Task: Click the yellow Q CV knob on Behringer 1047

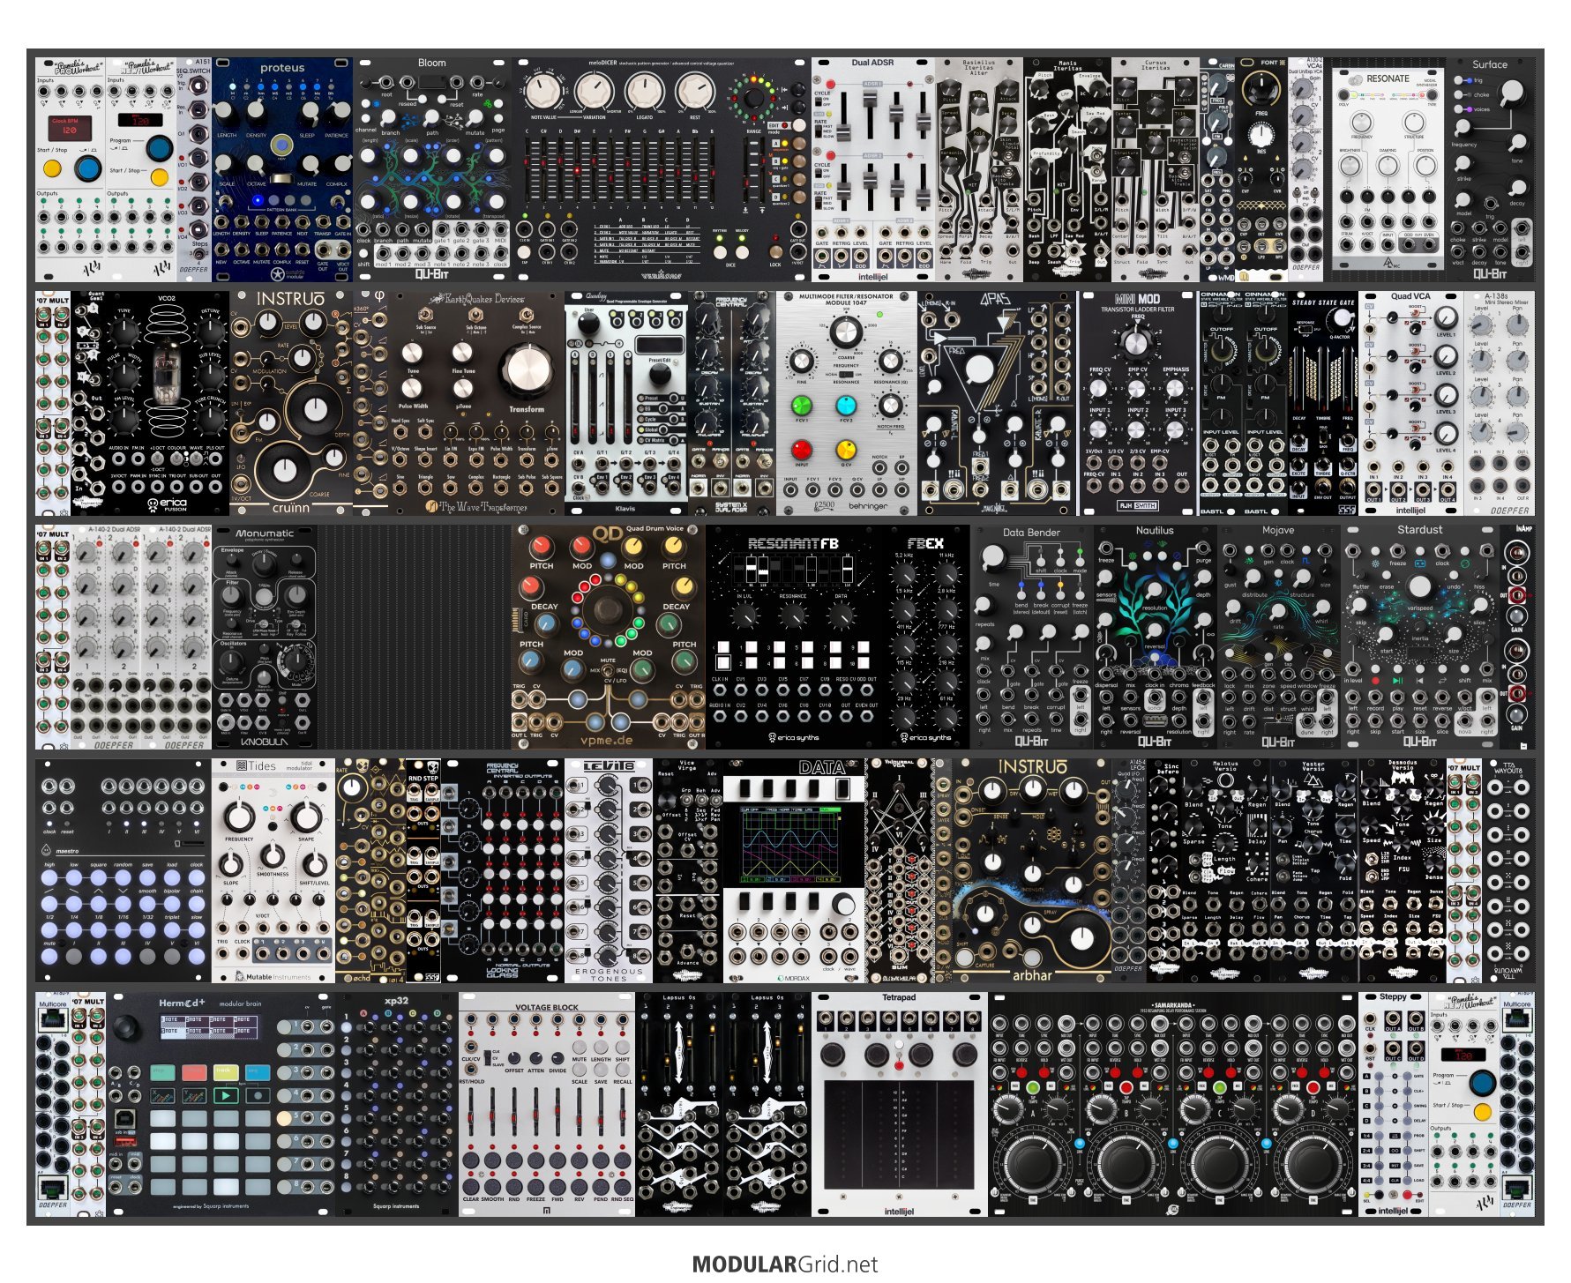Action: (846, 450)
